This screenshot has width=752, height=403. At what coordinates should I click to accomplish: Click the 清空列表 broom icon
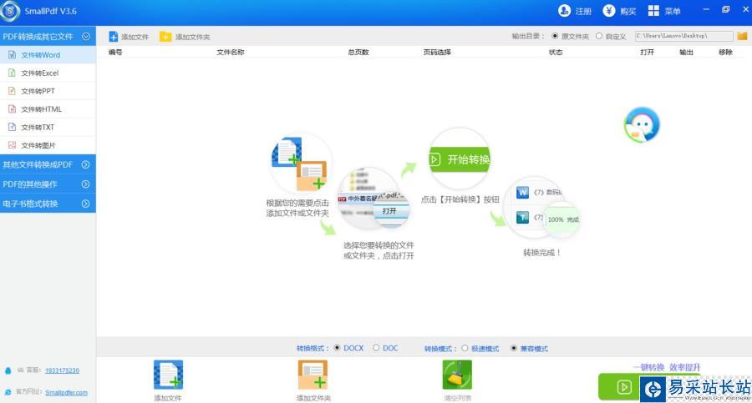tap(457, 375)
